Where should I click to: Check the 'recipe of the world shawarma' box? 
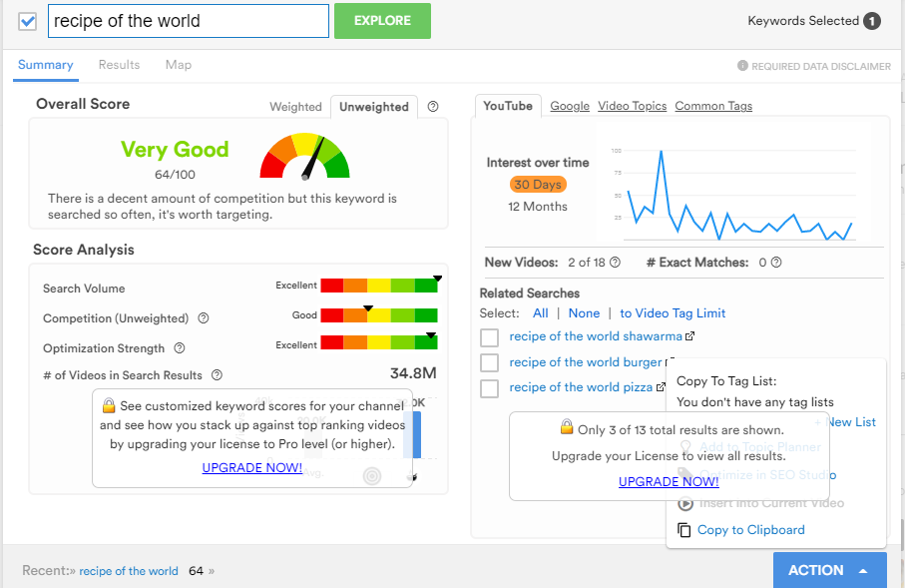coord(489,337)
